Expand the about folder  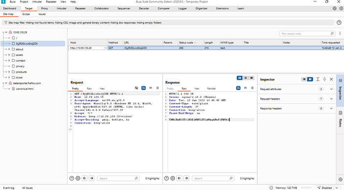(9, 49)
